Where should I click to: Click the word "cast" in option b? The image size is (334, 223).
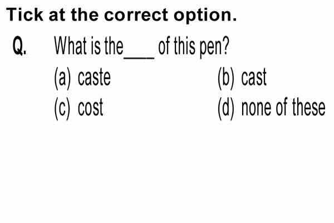coord(254,77)
